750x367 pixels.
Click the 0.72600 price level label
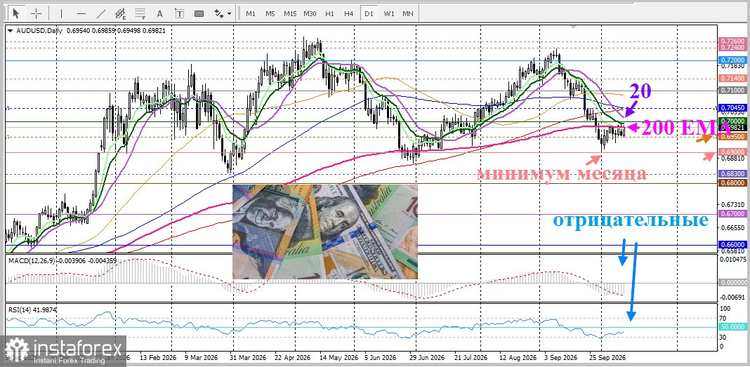pyautogui.click(x=731, y=41)
